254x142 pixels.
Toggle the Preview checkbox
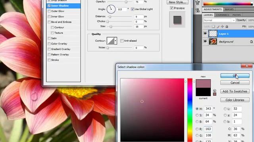click(171, 8)
